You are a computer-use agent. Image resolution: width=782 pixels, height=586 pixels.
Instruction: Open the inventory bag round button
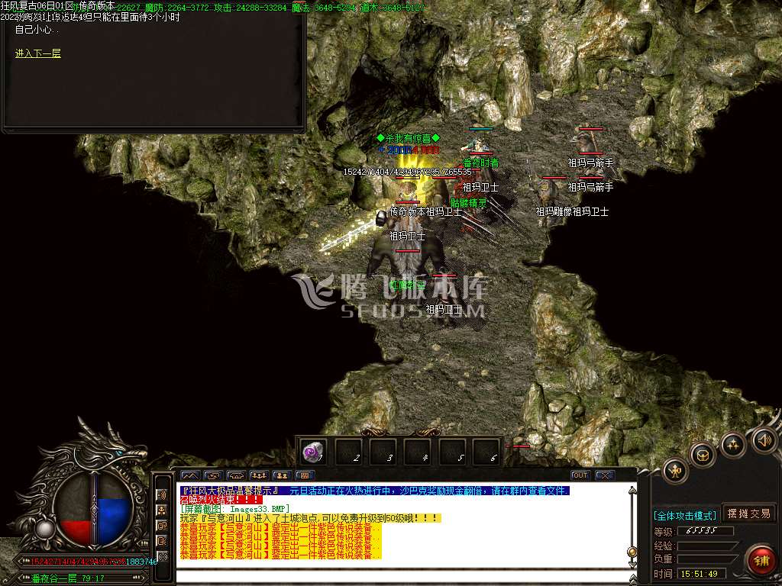coord(703,455)
